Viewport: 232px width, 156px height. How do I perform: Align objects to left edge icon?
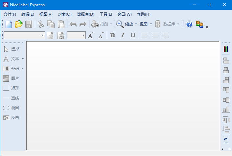coord(226,61)
